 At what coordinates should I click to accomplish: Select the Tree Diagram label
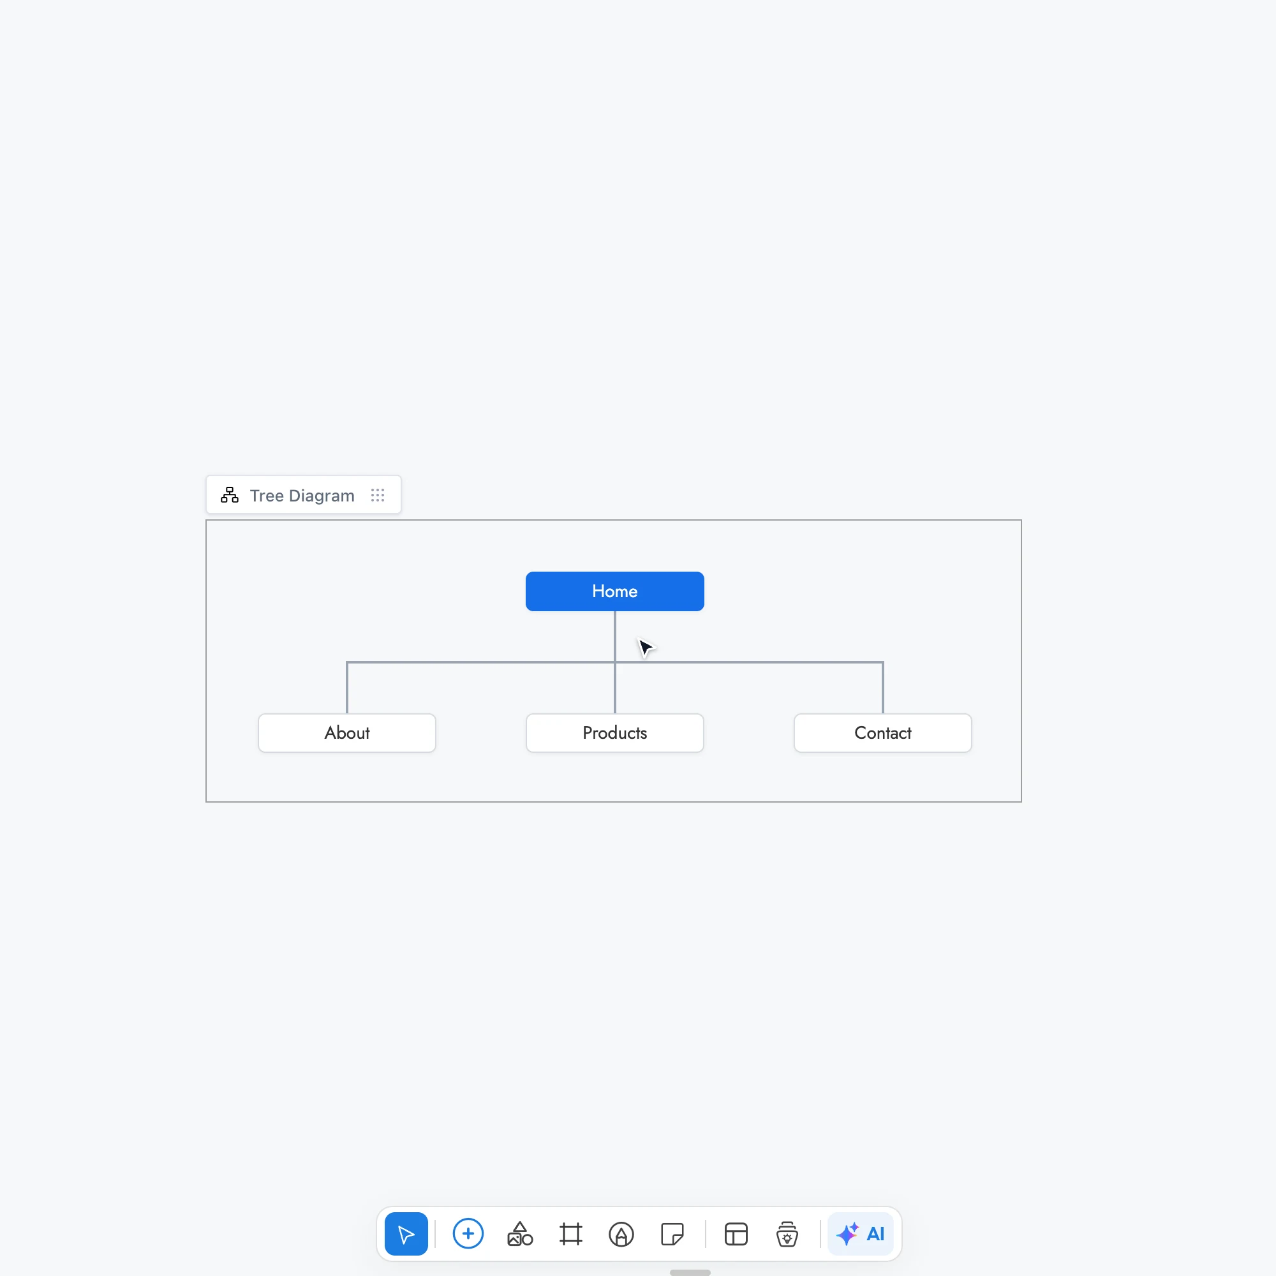coord(302,495)
